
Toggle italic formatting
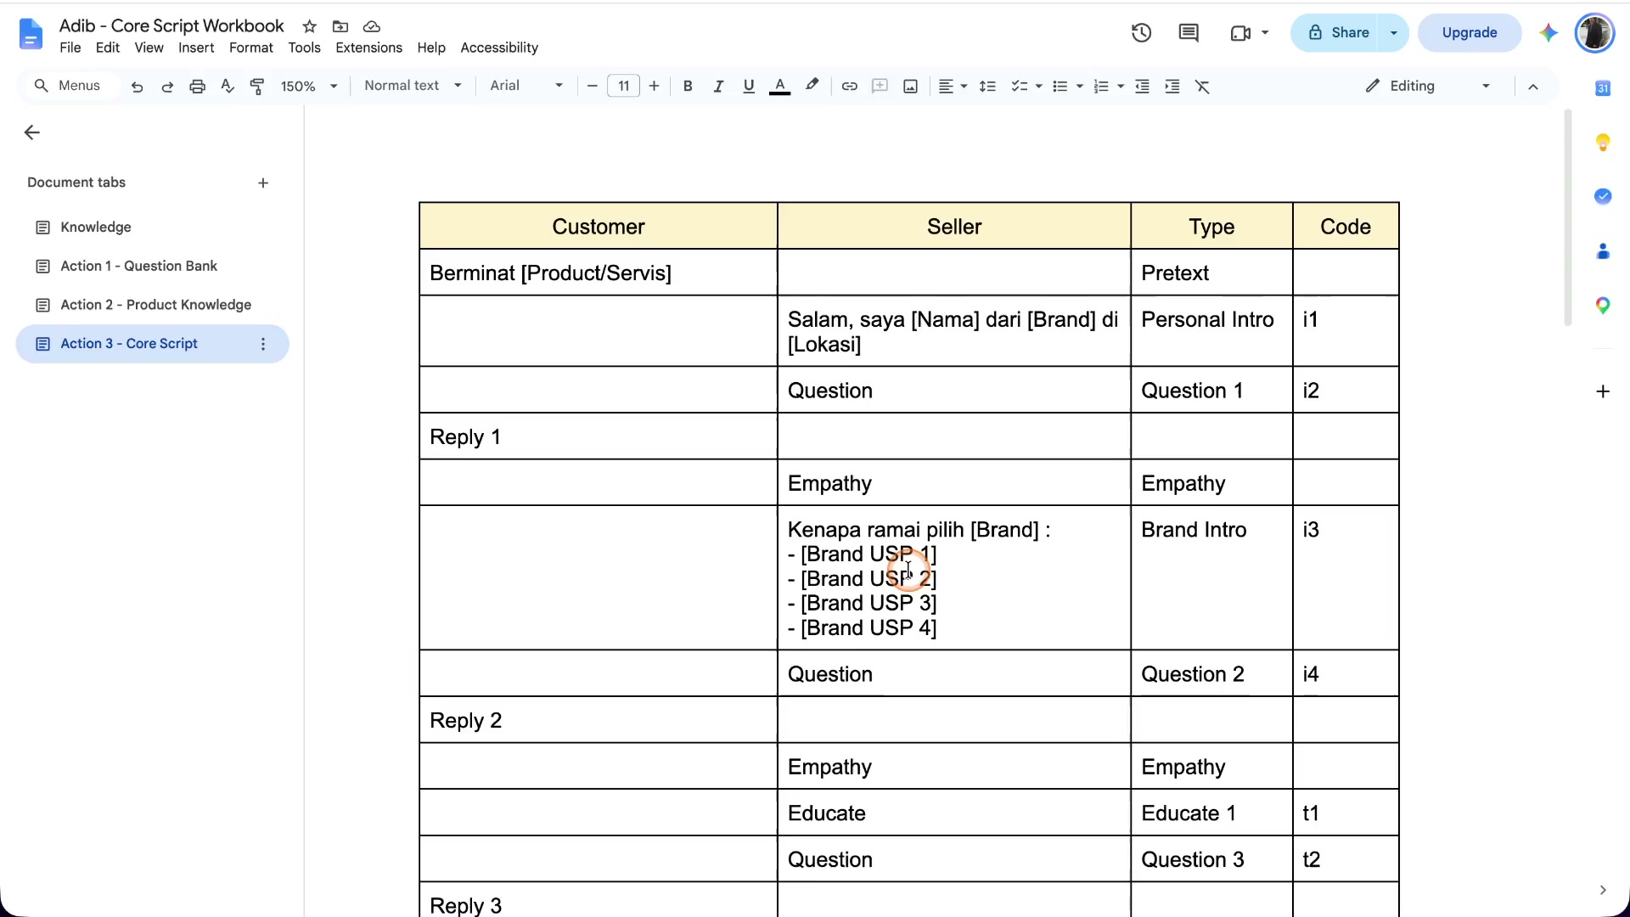[x=718, y=86]
